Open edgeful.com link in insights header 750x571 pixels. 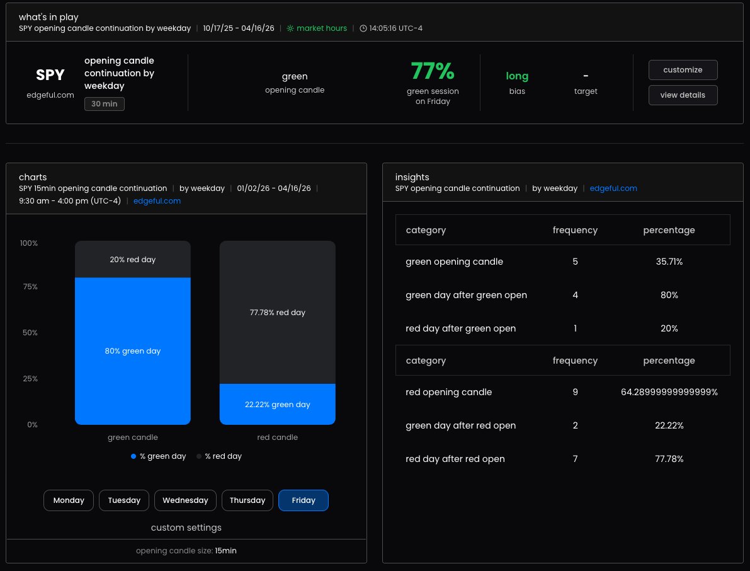point(613,188)
